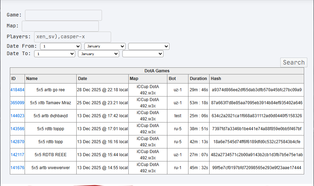This screenshot has width=314, height=186.
Task: Open game ID 365099
Action: coord(17,103)
